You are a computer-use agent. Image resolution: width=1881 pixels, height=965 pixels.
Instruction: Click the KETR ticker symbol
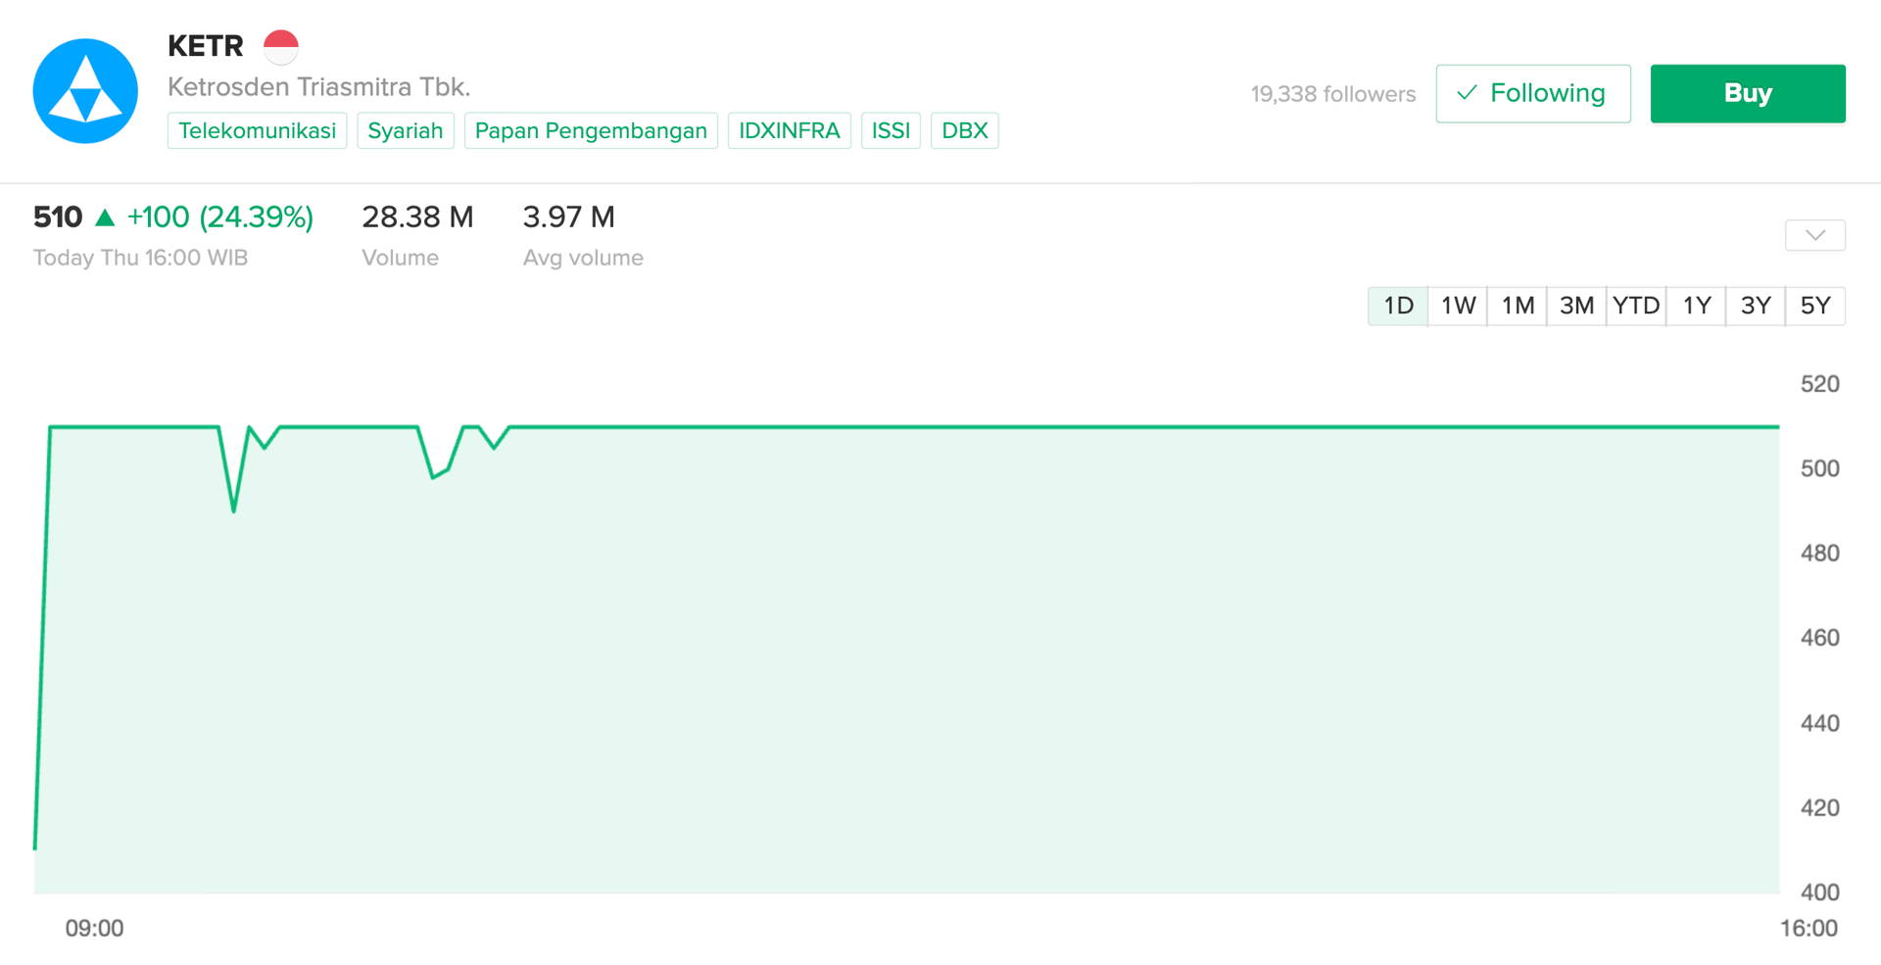(x=206, y=46)
